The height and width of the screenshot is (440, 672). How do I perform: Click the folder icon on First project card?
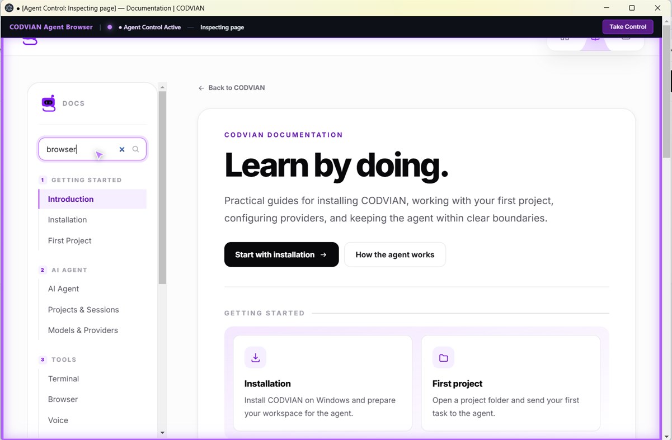[443, 358]
